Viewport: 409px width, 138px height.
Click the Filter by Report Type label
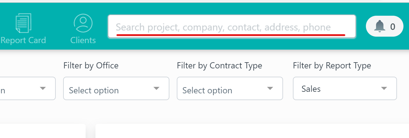click(x=332, y=65)
